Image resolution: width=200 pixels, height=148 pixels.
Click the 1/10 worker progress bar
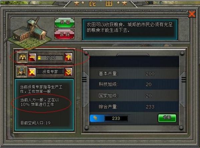(50, 57)
